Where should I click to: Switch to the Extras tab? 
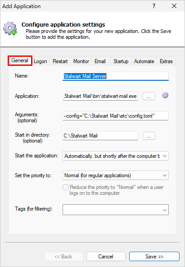tap(166, 61)
